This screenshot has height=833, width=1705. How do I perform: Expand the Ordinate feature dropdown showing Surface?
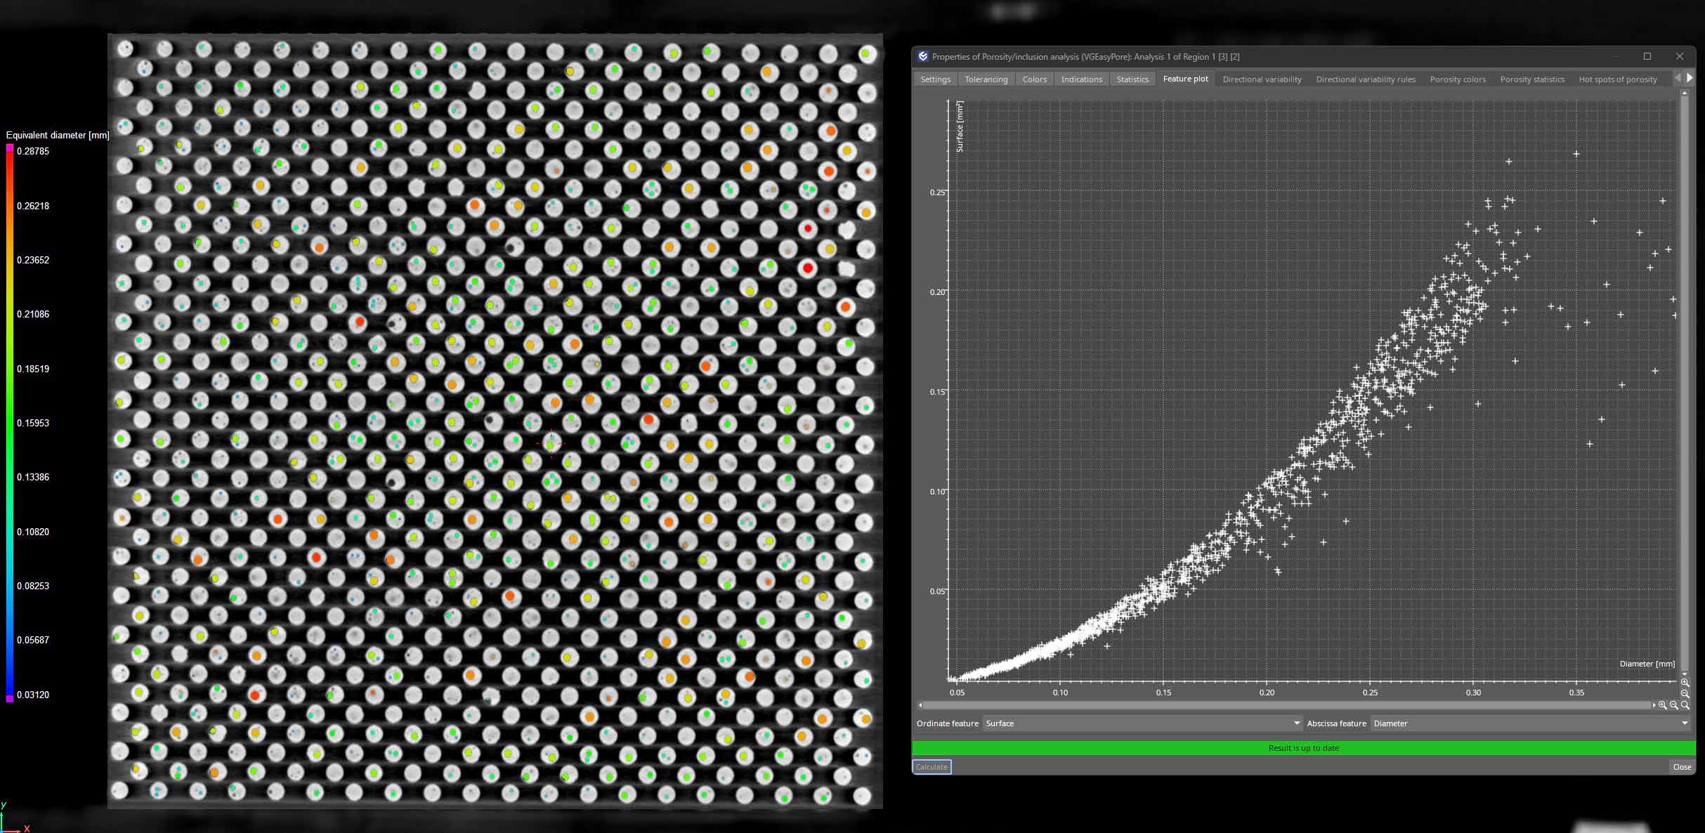tap(1142, 723)
